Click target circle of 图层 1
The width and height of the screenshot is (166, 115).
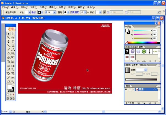coord(154,89)
